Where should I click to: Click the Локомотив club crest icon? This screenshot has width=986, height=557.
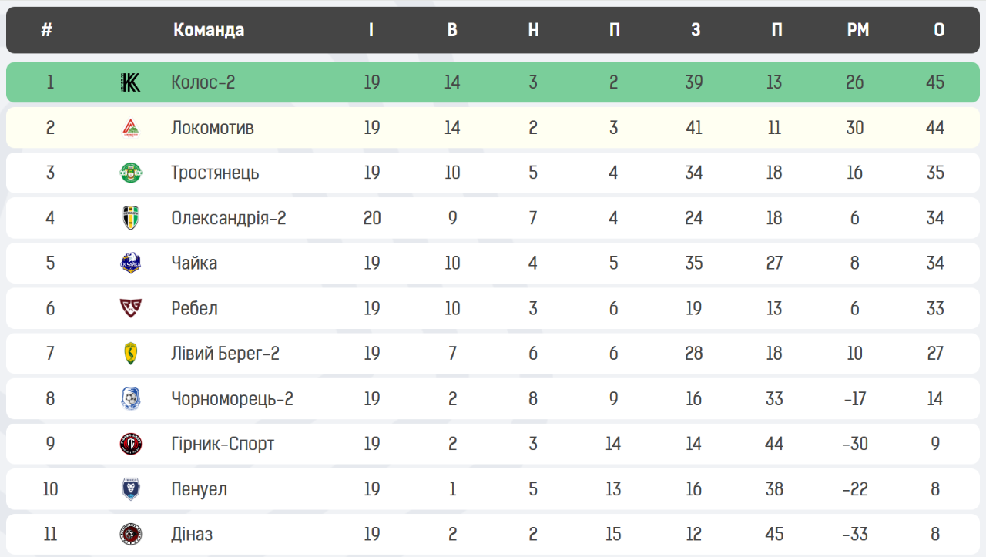[x=131, y=128]
